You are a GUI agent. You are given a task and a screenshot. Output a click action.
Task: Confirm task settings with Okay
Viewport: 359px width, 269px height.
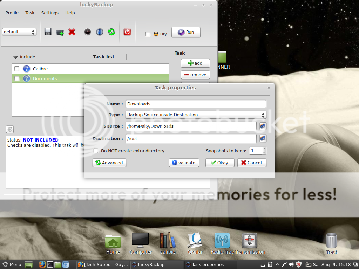click(219, 163)
